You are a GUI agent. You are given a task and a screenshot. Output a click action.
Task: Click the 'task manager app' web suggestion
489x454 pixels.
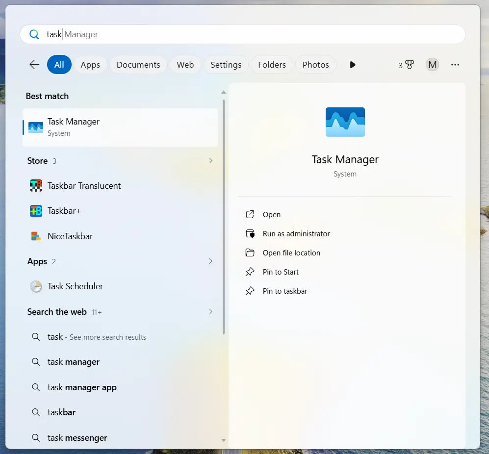pos(120,387)
